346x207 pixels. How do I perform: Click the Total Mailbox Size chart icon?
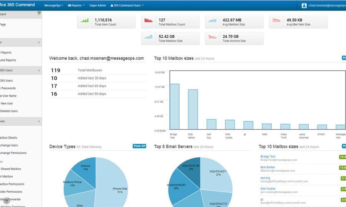148,37
